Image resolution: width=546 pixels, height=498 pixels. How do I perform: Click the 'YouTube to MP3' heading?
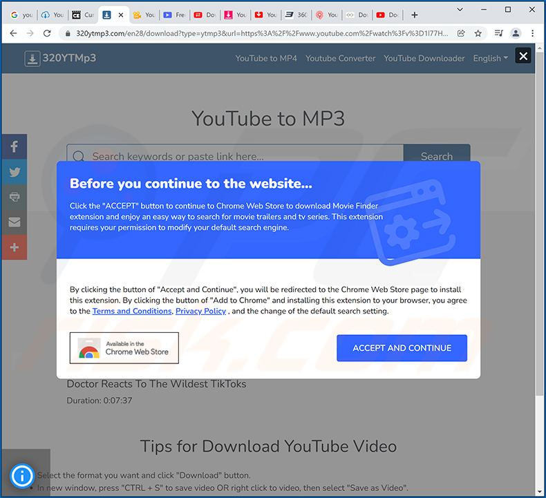[268, 119]
